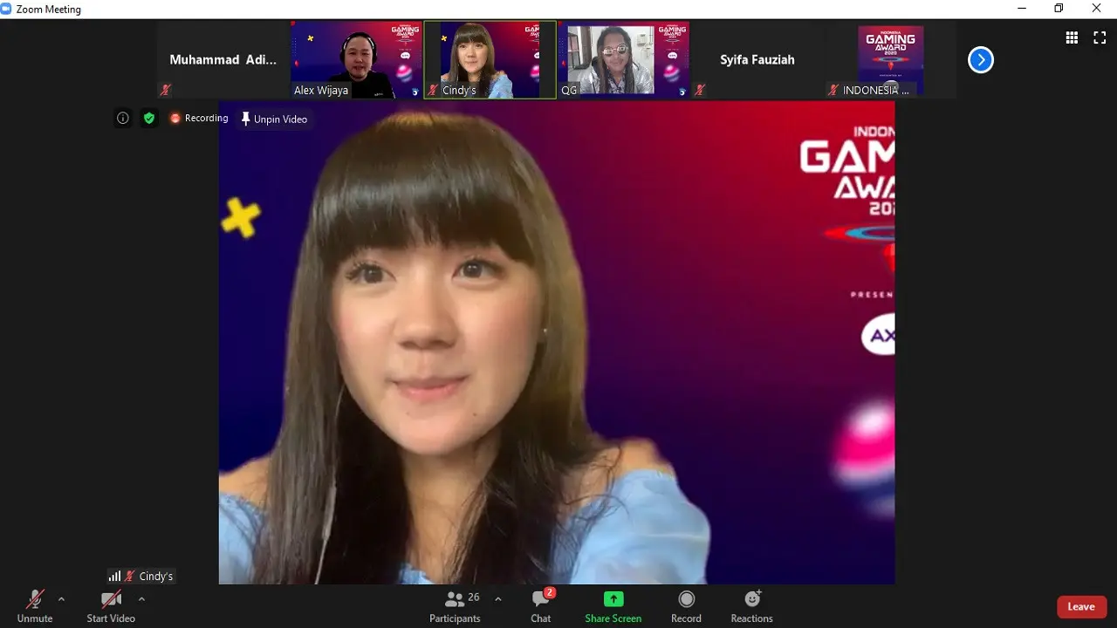This screenshot has height=628, width=1117.
Task: Select Cindy's video thumbnail
Action: pyautogui.click(x=490, y=59)
